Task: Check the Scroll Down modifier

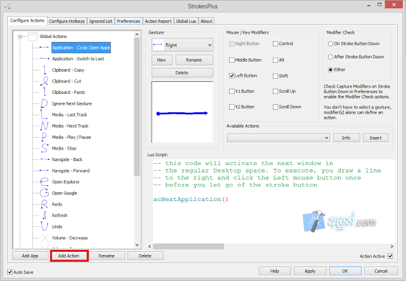Action: pyautogui.click(x=275, y=107)
